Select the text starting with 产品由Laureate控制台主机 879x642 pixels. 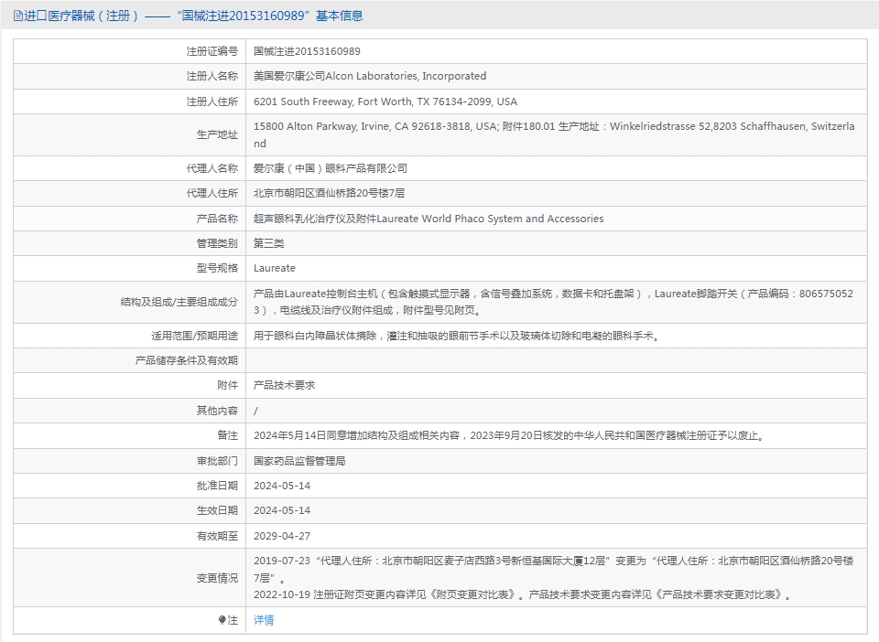pyautogui.click(x=553, y=302)
